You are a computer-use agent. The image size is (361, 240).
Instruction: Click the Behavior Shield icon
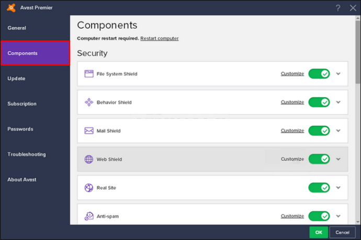[89, 102]
